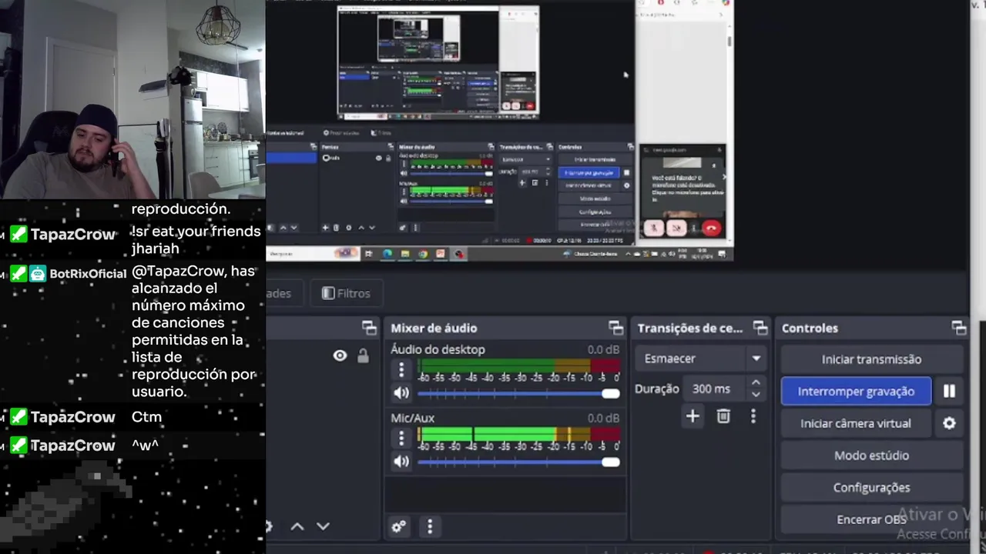Click the Mic/Aux level meter
This screenshot has height=554, width=986.
519,435
